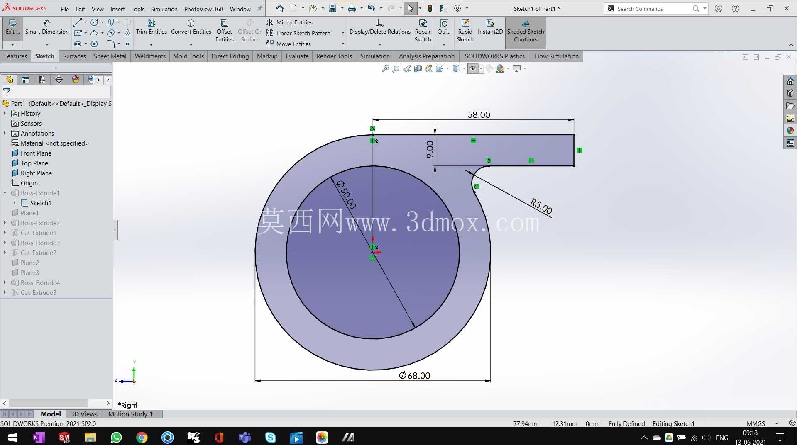
Task: Select the Right Plane tree item
Action: [x=36, y=173]
